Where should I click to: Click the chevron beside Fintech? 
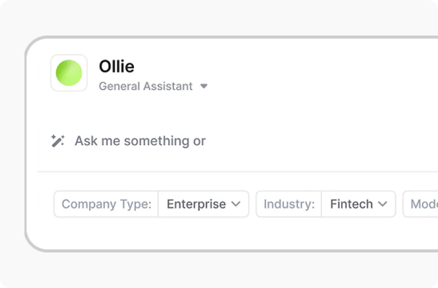(x=382, y=204)
